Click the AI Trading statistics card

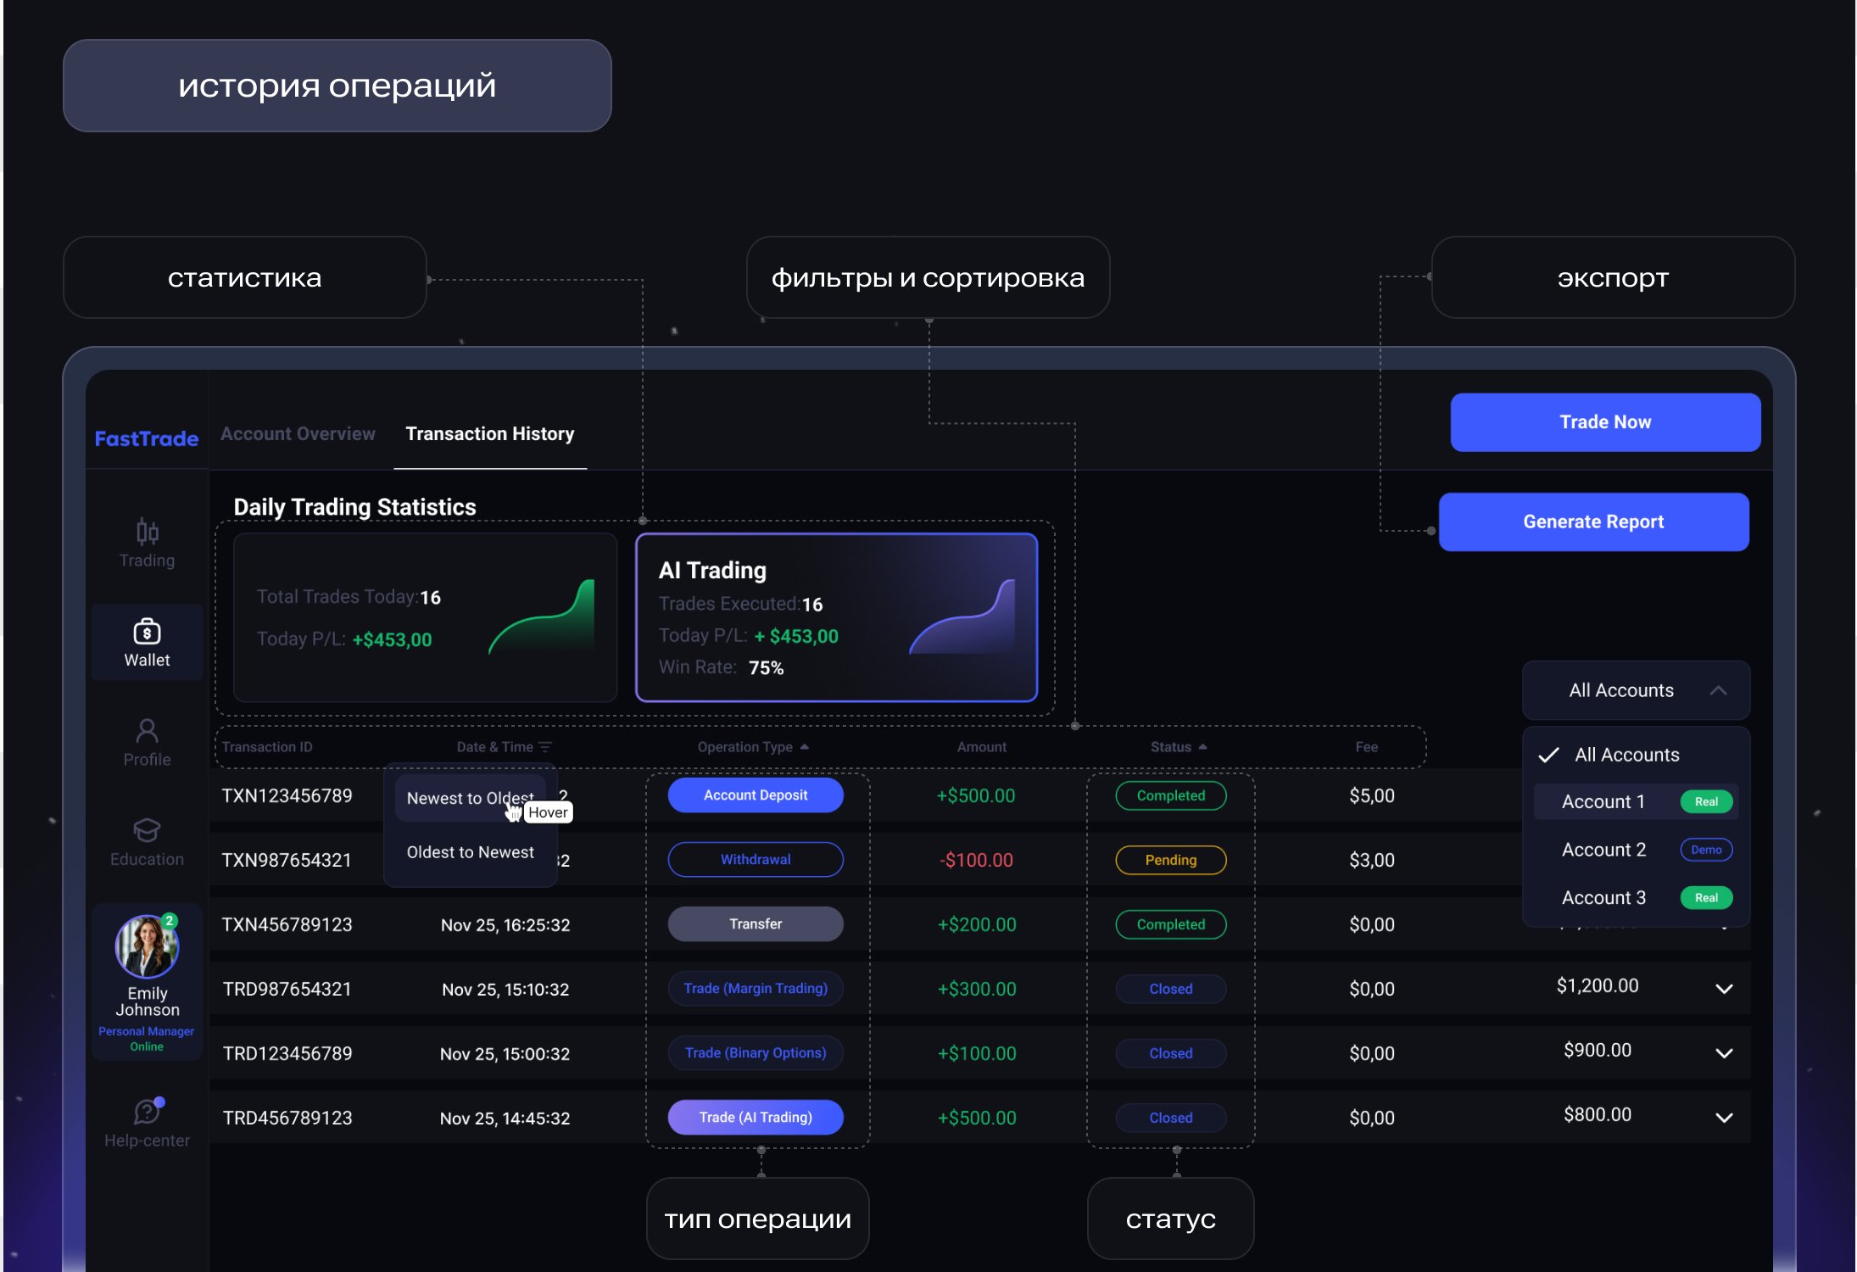pyautogui.click(x=836, y=617)
